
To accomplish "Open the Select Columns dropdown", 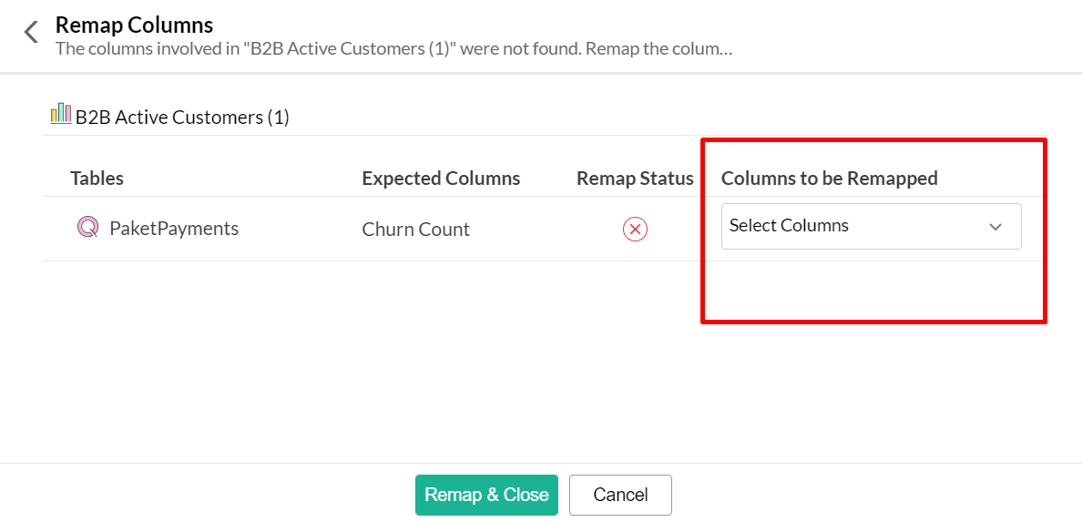I will [871, 226].
